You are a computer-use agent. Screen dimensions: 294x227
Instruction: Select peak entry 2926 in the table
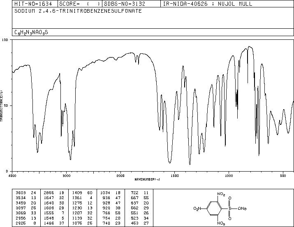(25, 223)
